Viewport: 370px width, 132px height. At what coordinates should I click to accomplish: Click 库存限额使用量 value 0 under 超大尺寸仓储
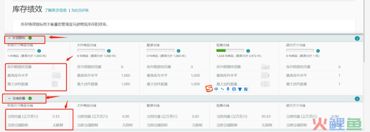[x=339, y=67]
